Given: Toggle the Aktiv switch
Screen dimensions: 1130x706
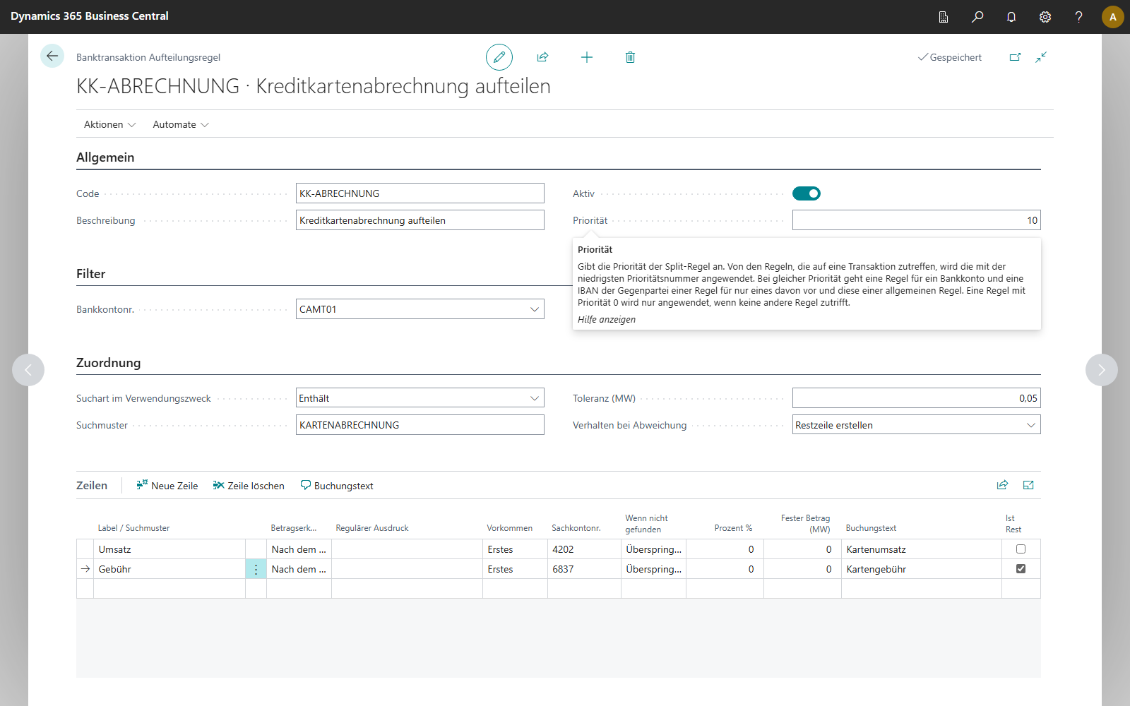Looking at the screenshot, I should pyautogui.click(x=807, y=193).
